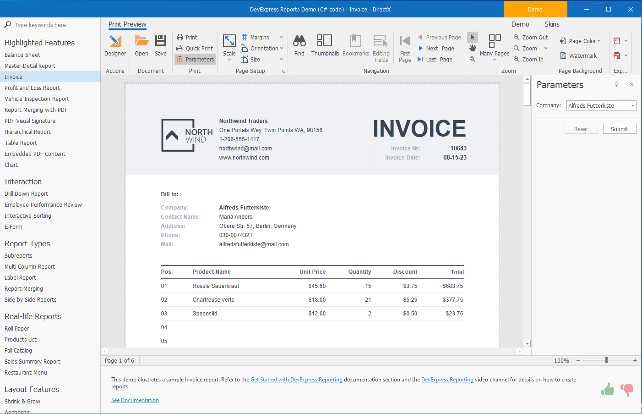Click the zoom slider minus button
The image size is (642, 414).
click(578, 360)
